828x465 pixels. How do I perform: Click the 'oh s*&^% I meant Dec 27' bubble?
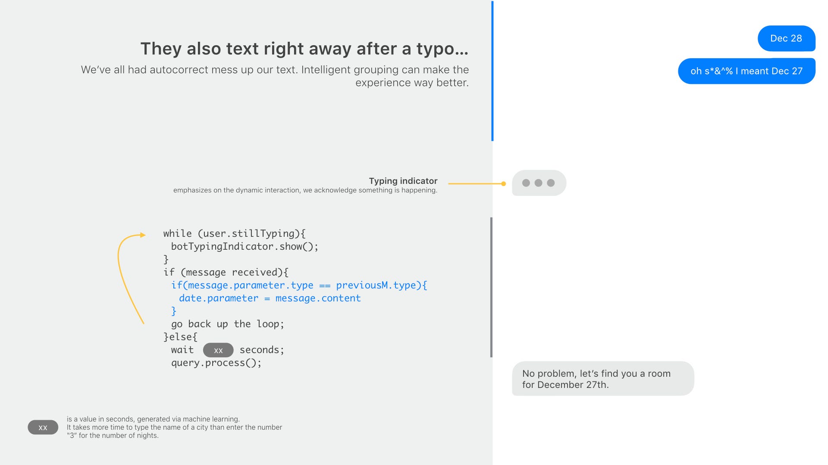[x=746, y=71]
